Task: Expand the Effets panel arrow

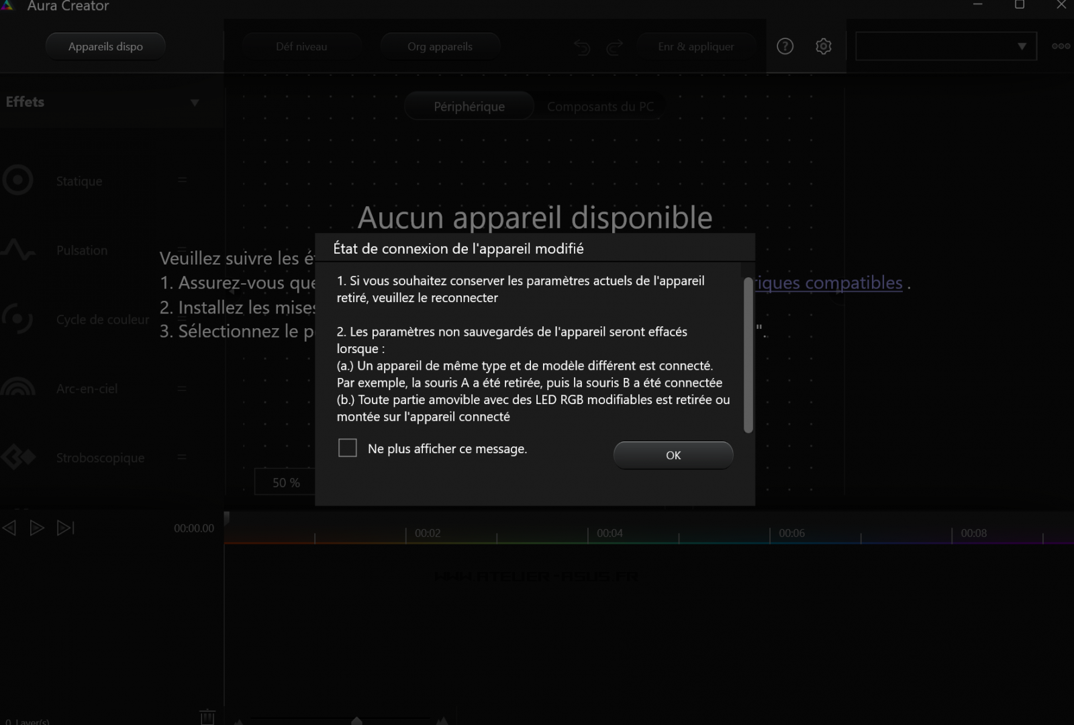Action: [195, 103]
